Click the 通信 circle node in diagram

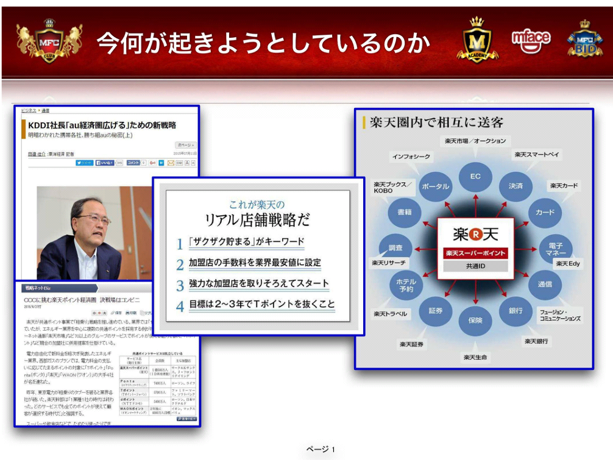[x=545, y=285]
